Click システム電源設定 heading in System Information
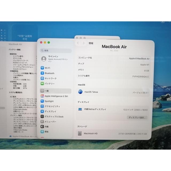Image resolution: width=171 pixels, height=171 pixels. 16,92
